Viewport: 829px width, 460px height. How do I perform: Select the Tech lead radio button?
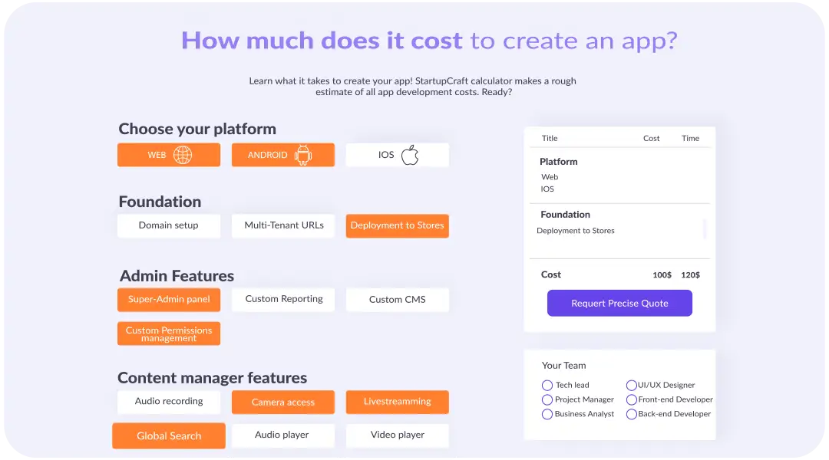pos(547,386)
